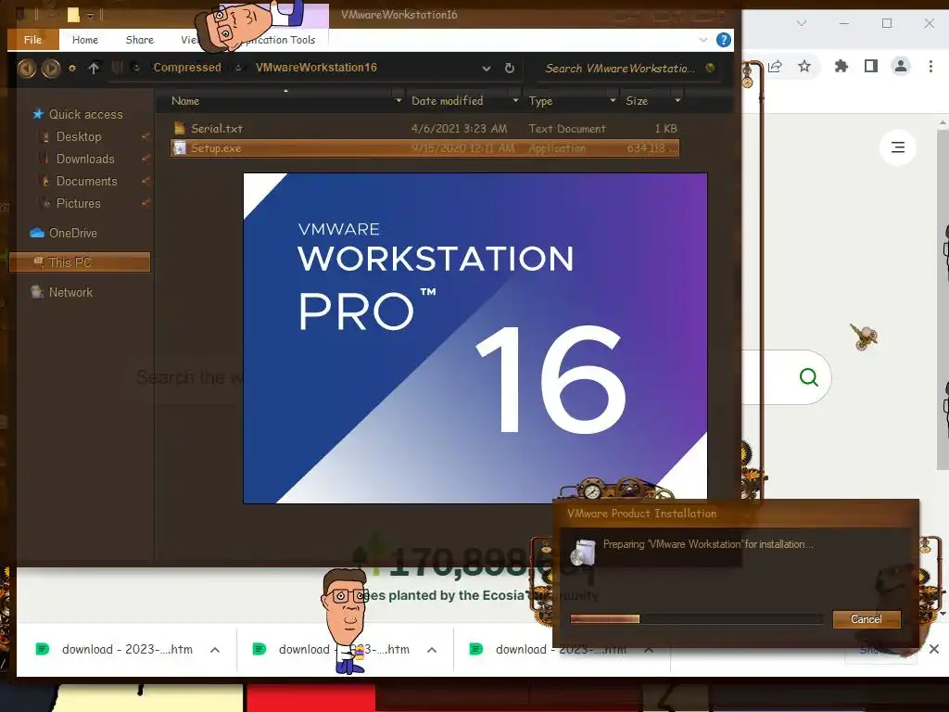Open the address bar history dropdown
Viewport: 949px width, 712px height.
[x=486, y=69]
